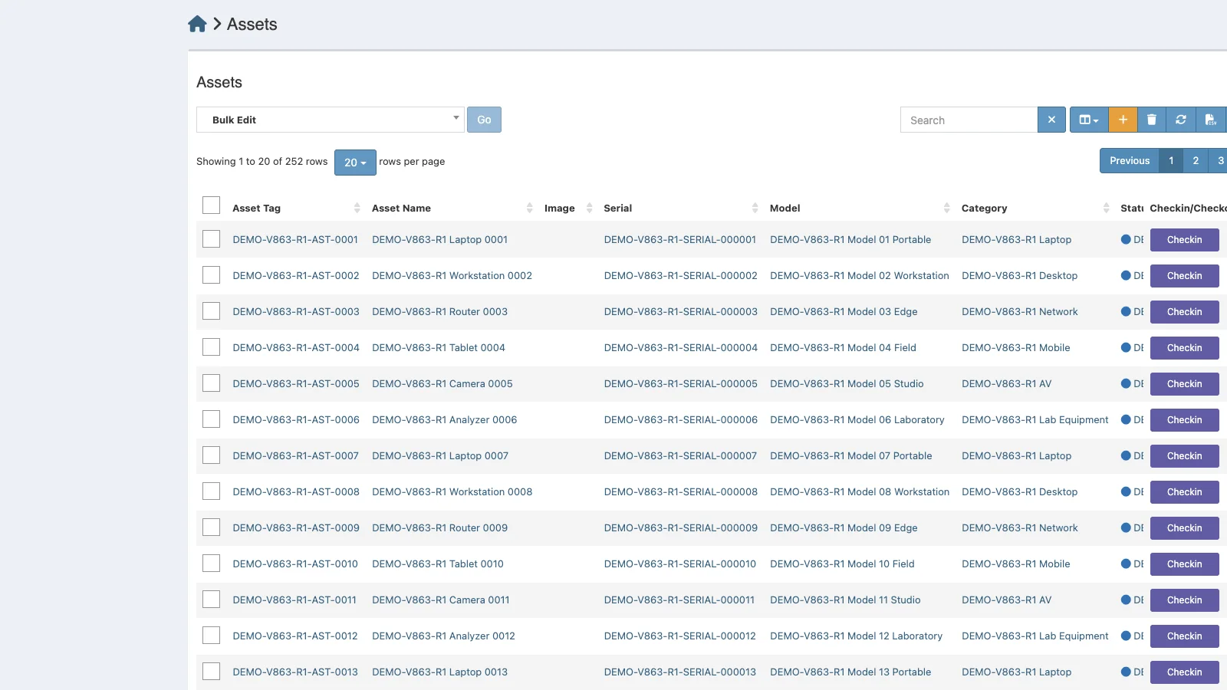Click the Go button
Viewport: 1227px width, 690px height.
coord(484,120)
